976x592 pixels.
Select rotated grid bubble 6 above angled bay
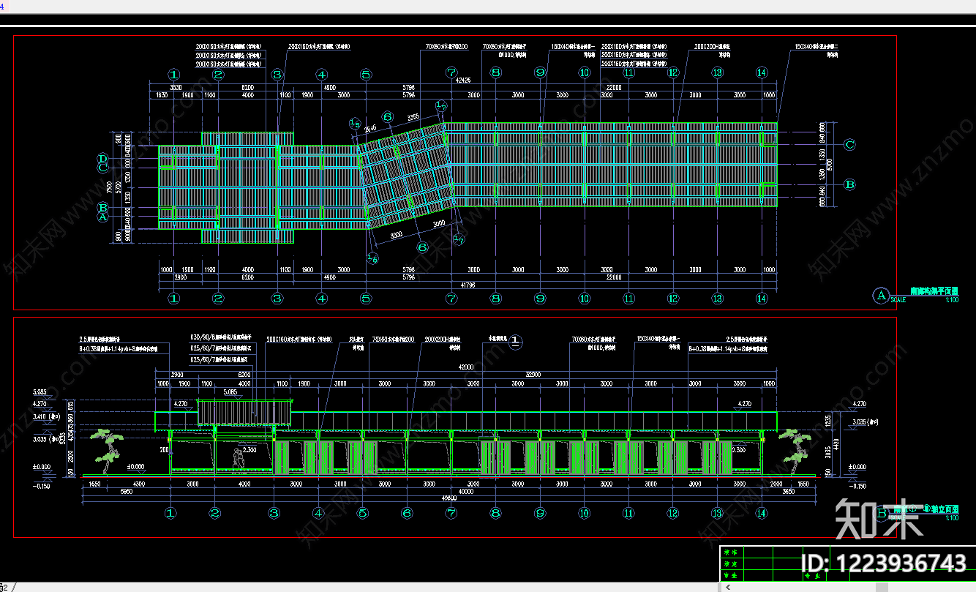click(x=388, y=118)
